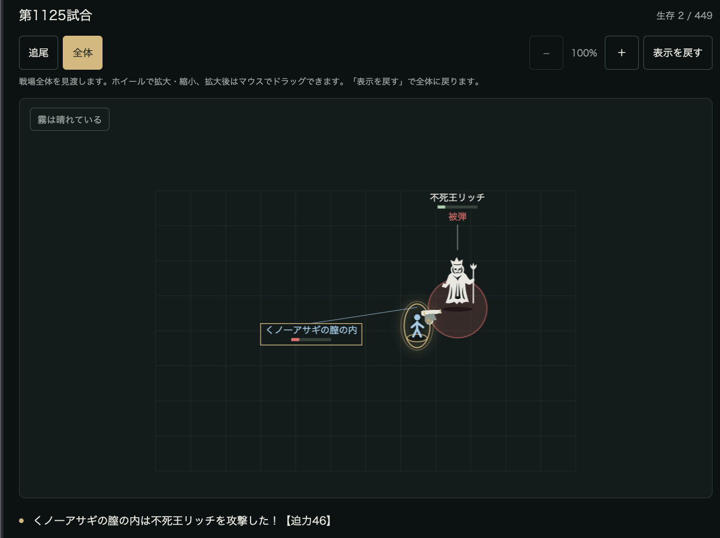Viewport: 720px width, 538px height.
Task: Select the 全体 overview mode
Action: point(82,52)
